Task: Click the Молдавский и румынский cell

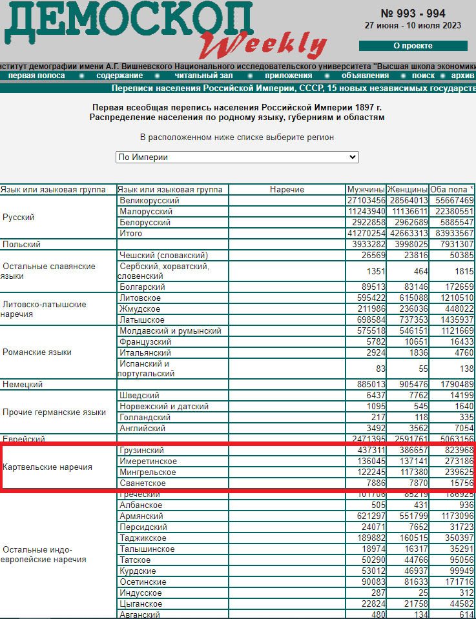Action: [172, 331]
